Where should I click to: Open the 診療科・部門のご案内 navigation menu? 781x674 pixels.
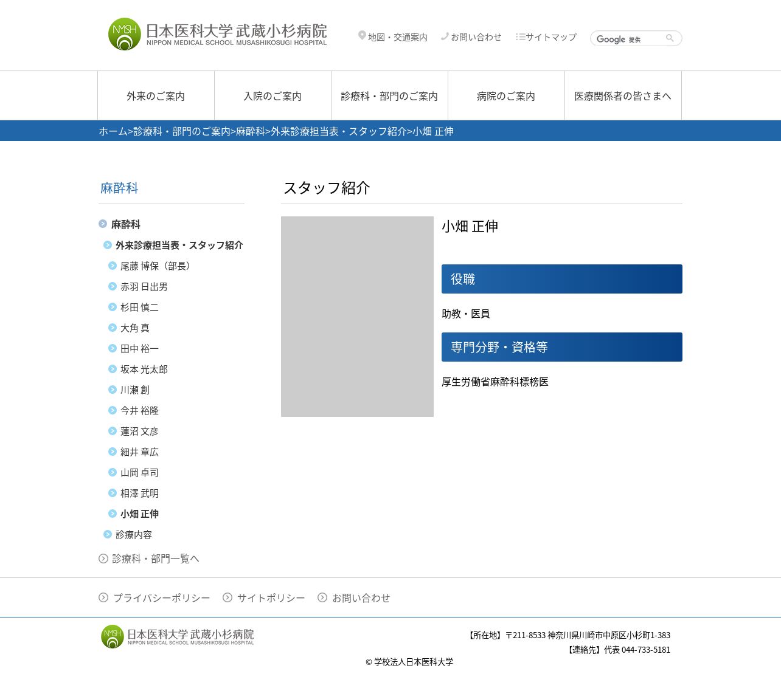389,95
